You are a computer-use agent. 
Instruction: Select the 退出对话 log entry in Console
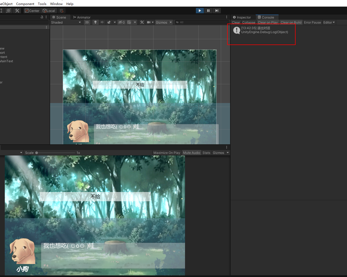[x=289, y=30]
